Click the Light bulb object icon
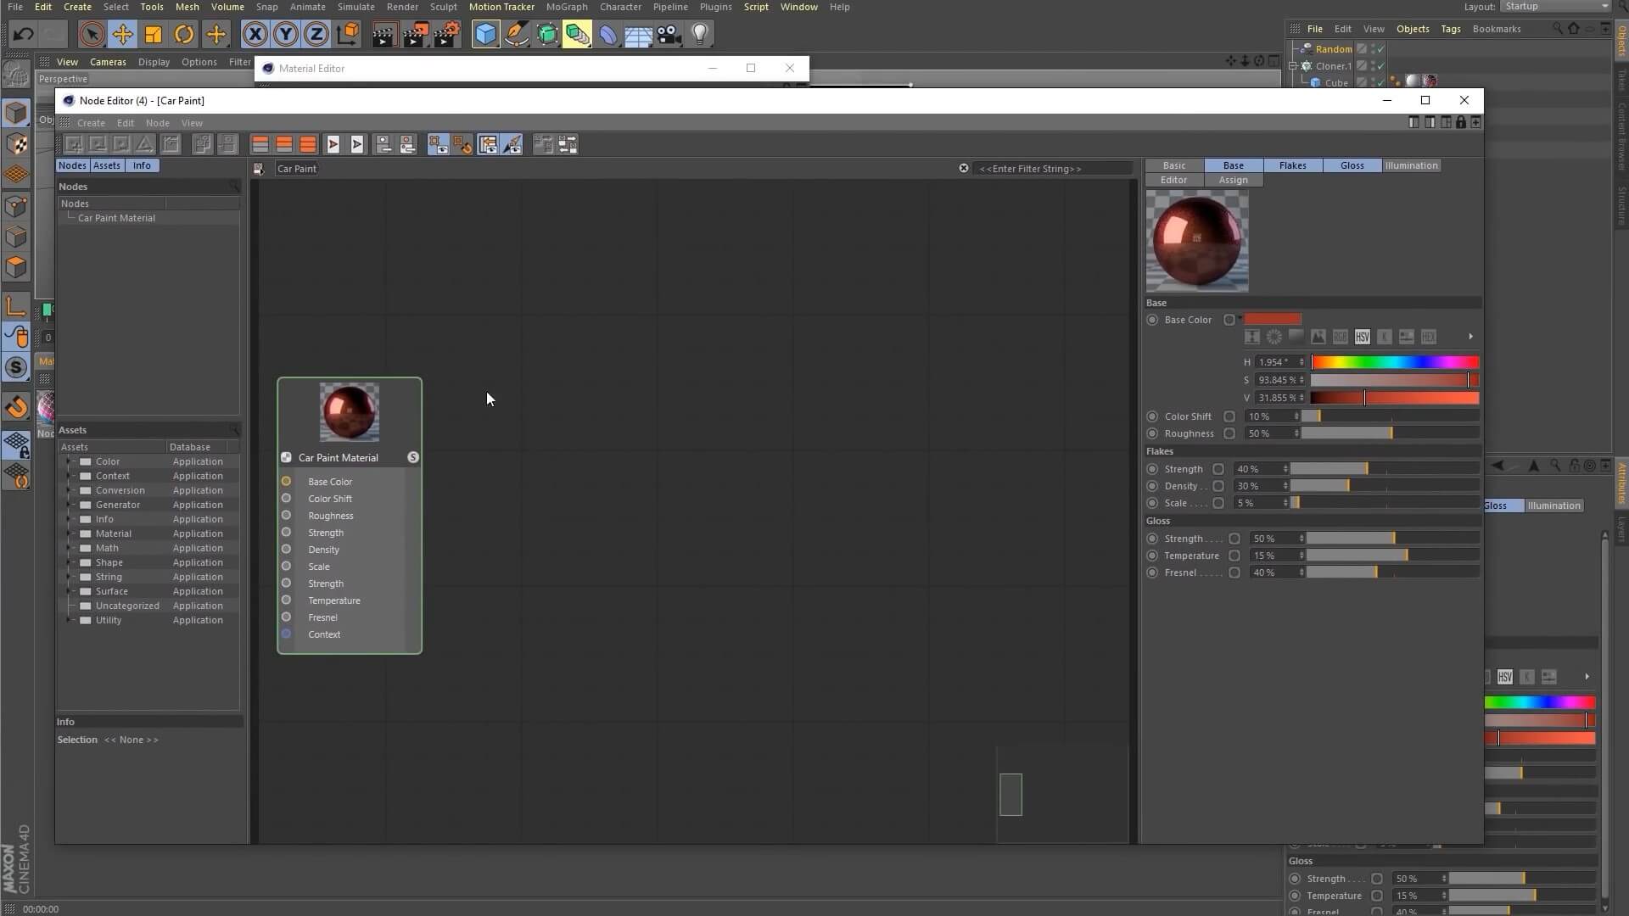This screenshot has height=916, width=1629. click(700, 34)
